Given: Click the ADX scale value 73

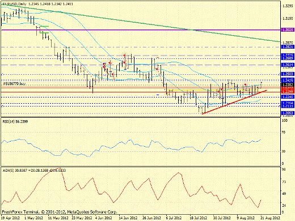Looking at the screenshot, I should pos(284,182).
